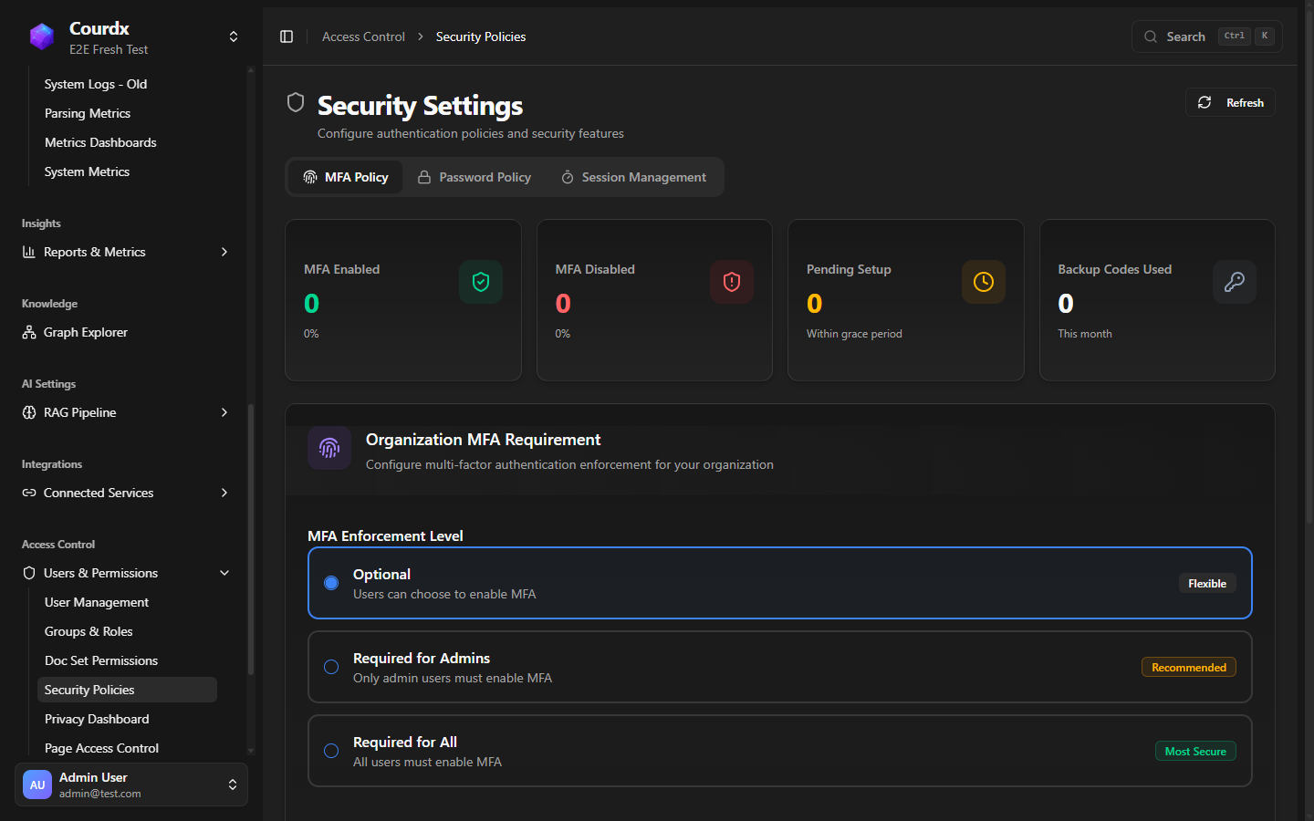Expand the Reports & Metrics section
Image resolution: width=1314 pixels, height=821 pixels.
(x=224, y=252)
